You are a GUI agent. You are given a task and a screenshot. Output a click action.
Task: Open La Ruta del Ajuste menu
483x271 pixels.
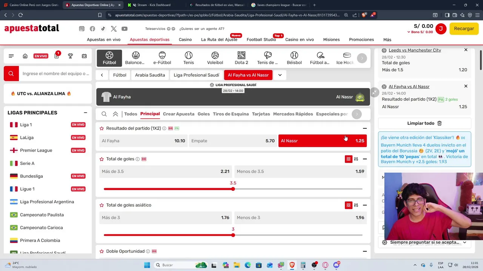point(219,40)
